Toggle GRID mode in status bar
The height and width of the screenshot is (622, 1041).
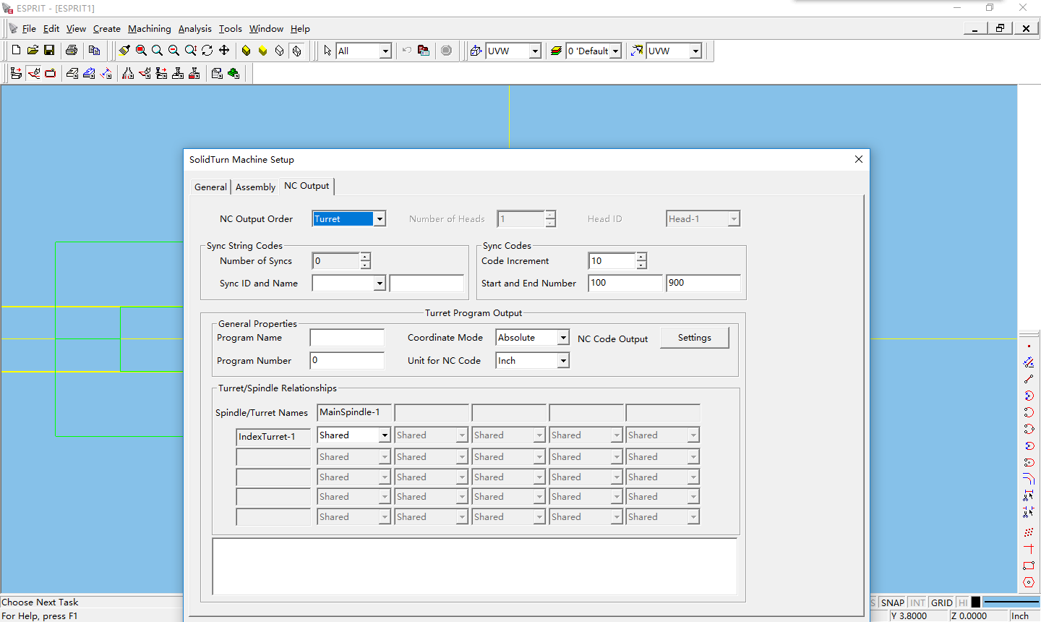click(941, 602)
